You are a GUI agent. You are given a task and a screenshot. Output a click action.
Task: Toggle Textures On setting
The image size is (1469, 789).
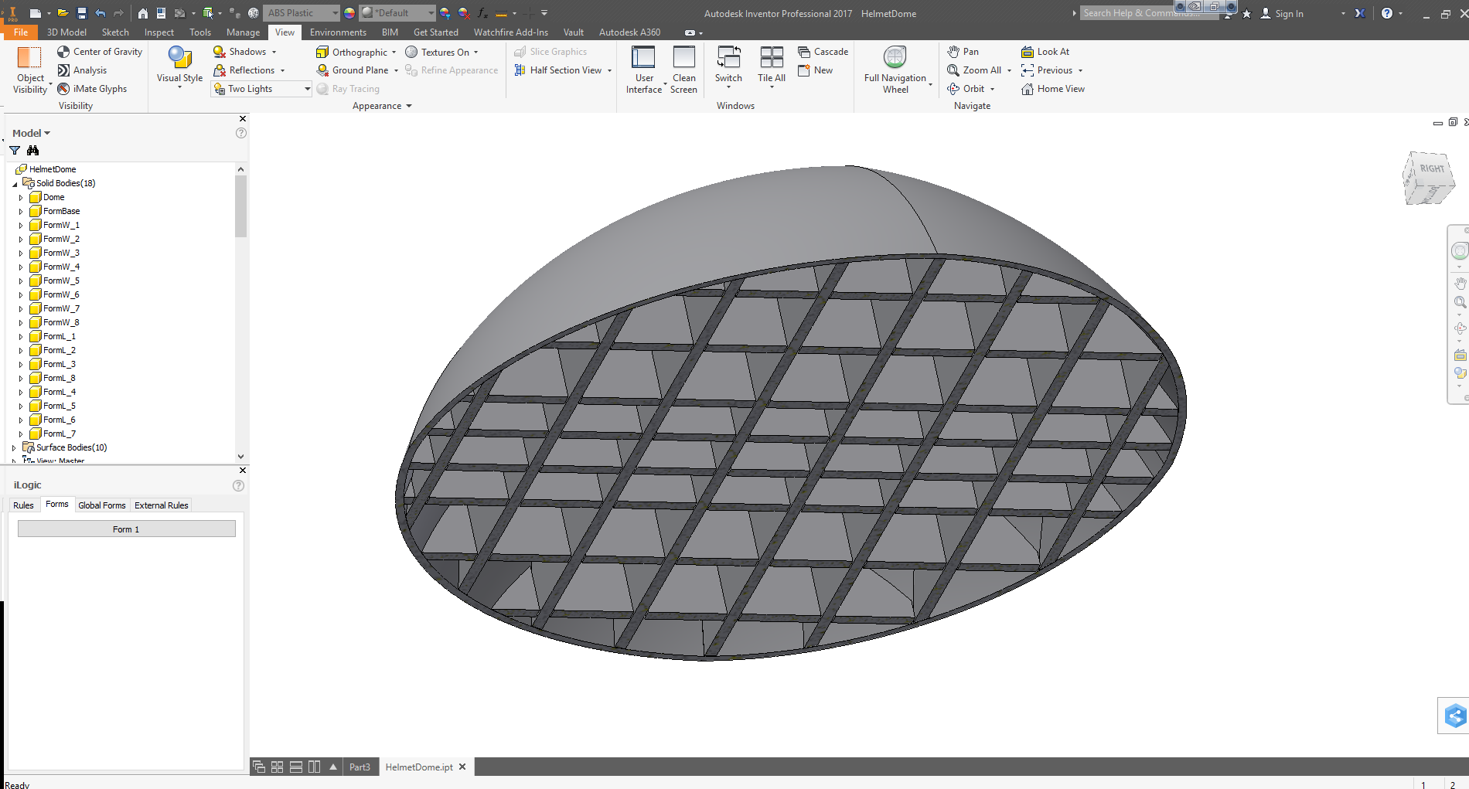tap(438, 53)
